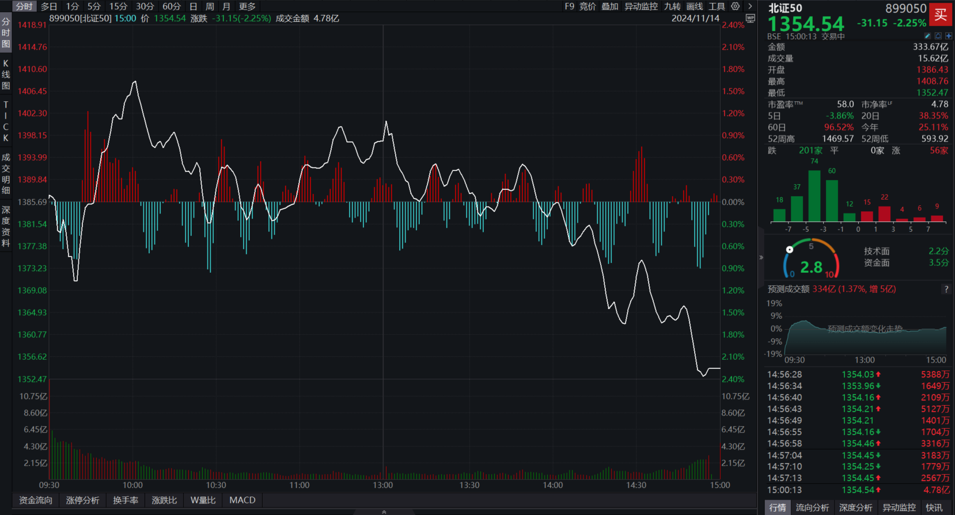The height and width of the screenshot is (515, 955).
Task: Toggle the 资金流向 indicator
Action: (x=36, y=500)
